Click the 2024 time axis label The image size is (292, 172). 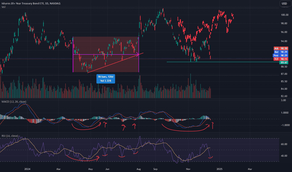point(27,169)
